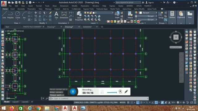
Task: Click the object color wheel swatch
Action: pyautogui.click(x=136, y=13)
